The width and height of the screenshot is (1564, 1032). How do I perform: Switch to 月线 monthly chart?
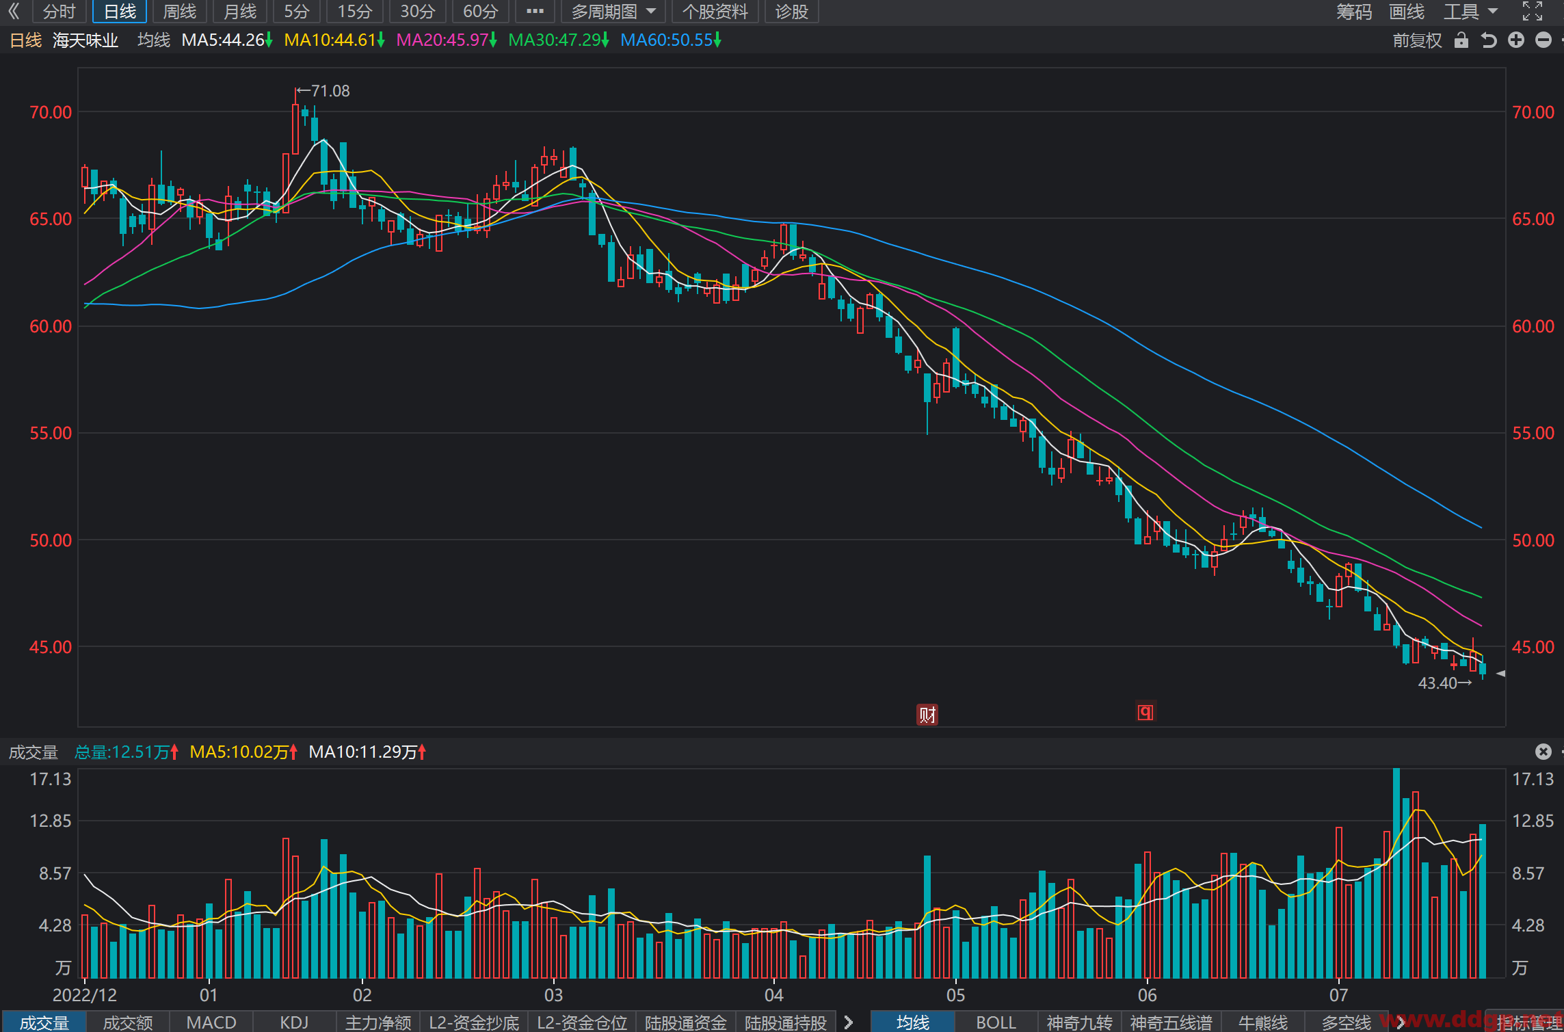(240, 11)
